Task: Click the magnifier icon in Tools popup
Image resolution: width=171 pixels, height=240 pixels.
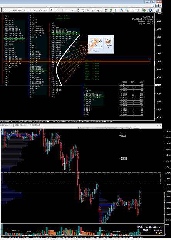Action: tap(100, 46)
